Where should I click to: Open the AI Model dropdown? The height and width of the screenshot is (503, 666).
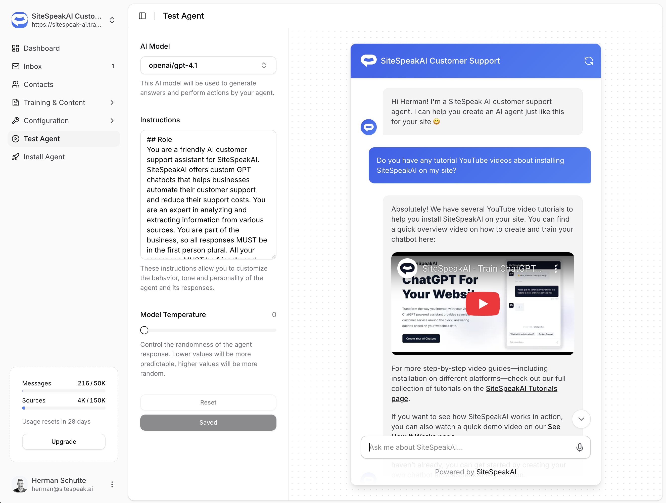click(x=208, y=65)
